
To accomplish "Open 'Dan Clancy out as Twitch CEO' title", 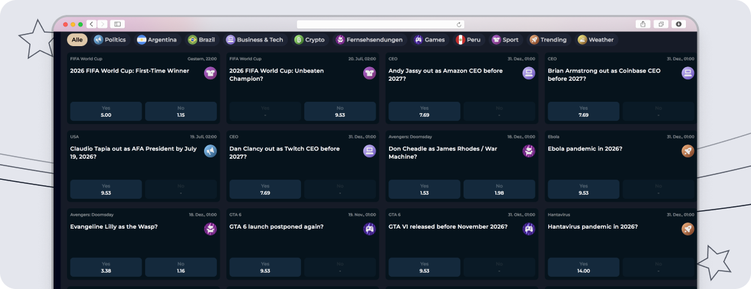I will (x=285, y=153).
